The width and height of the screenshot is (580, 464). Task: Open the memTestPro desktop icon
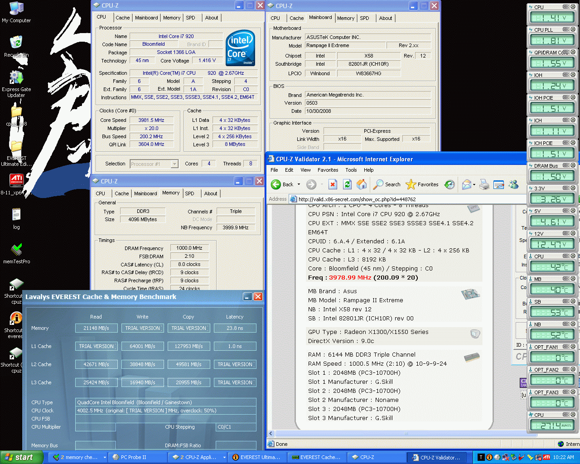[16, 253]
